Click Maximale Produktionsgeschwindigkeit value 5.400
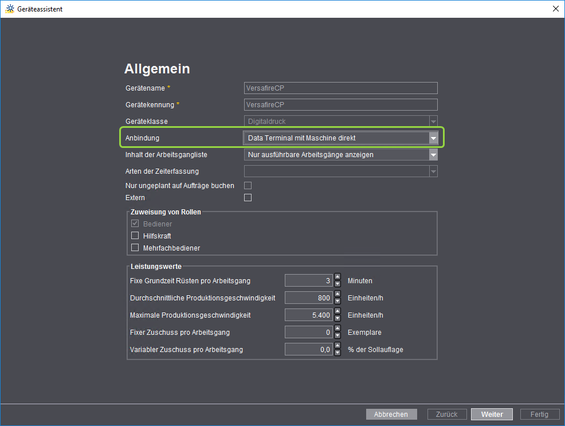 coord(308,315)
